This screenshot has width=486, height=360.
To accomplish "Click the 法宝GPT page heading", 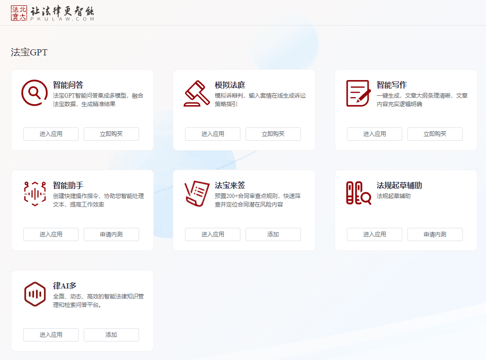I will pos(29,52).
